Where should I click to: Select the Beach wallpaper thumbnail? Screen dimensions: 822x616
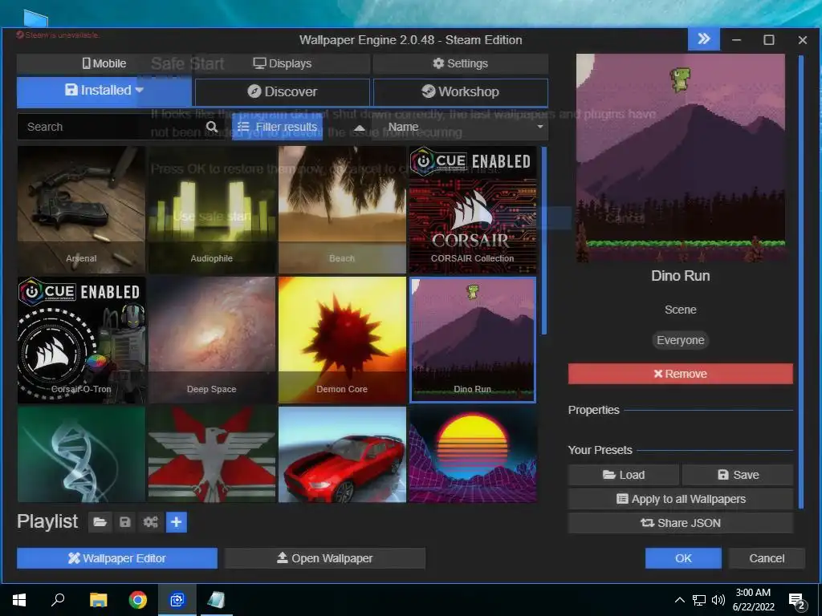click(342, 209)
